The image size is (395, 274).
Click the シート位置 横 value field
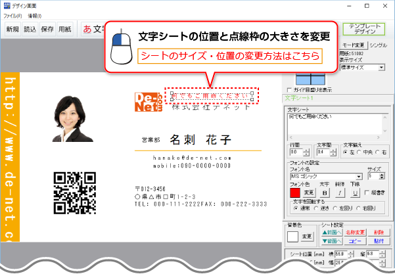341,254
